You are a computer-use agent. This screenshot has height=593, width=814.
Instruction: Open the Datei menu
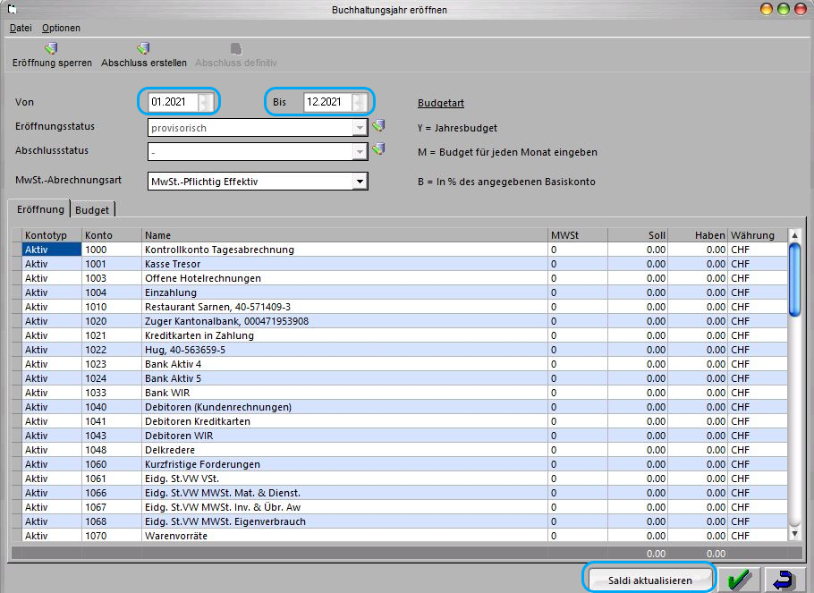tap(21, 28)
